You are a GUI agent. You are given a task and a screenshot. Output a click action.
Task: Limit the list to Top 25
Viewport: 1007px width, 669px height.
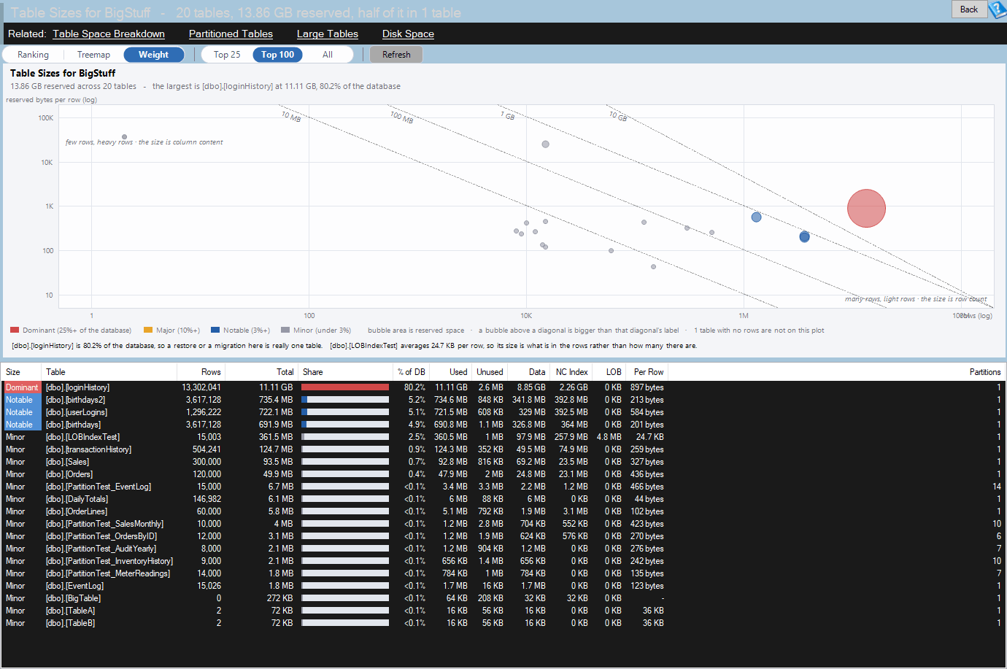point(227,55)
